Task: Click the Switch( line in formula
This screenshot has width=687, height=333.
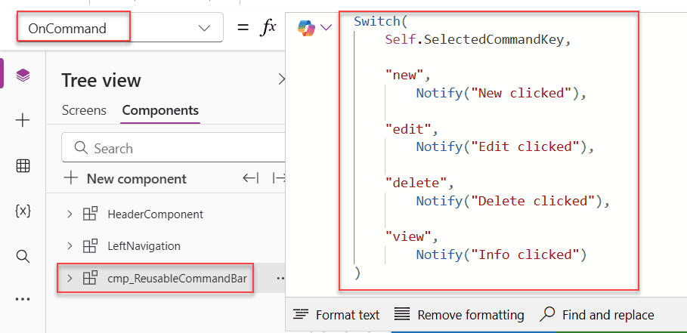Action: pos(381,21)
